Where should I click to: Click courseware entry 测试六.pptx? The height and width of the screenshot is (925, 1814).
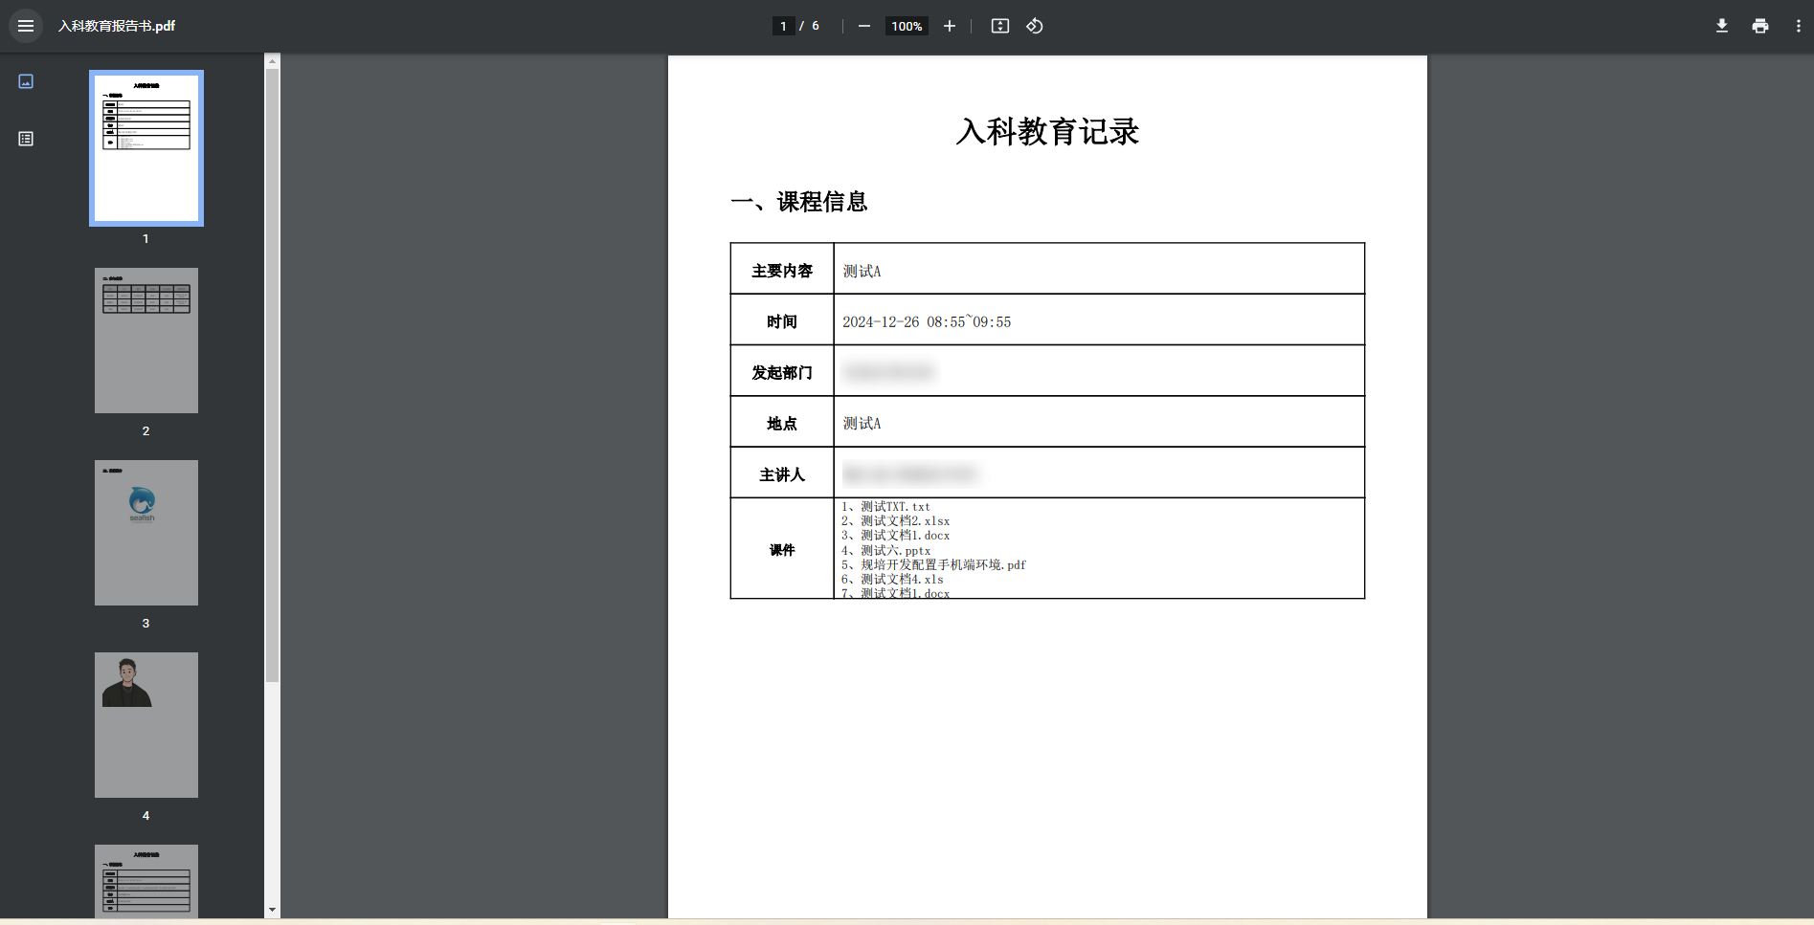coord(885,551)
